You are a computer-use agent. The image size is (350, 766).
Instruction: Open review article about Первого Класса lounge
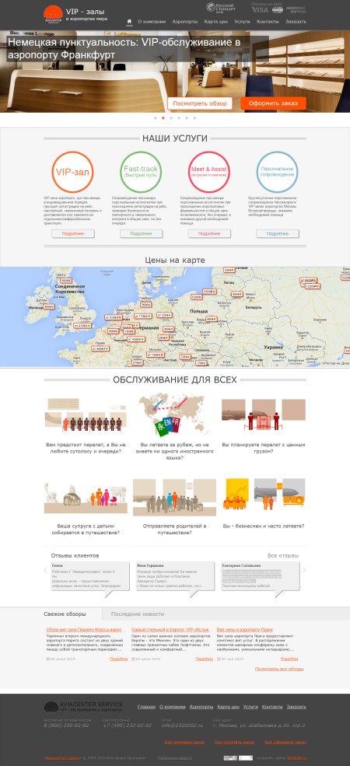click(x=83, y=630)
